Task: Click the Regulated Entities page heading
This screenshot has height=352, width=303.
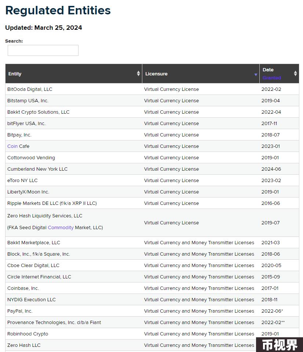Action: 58,10
